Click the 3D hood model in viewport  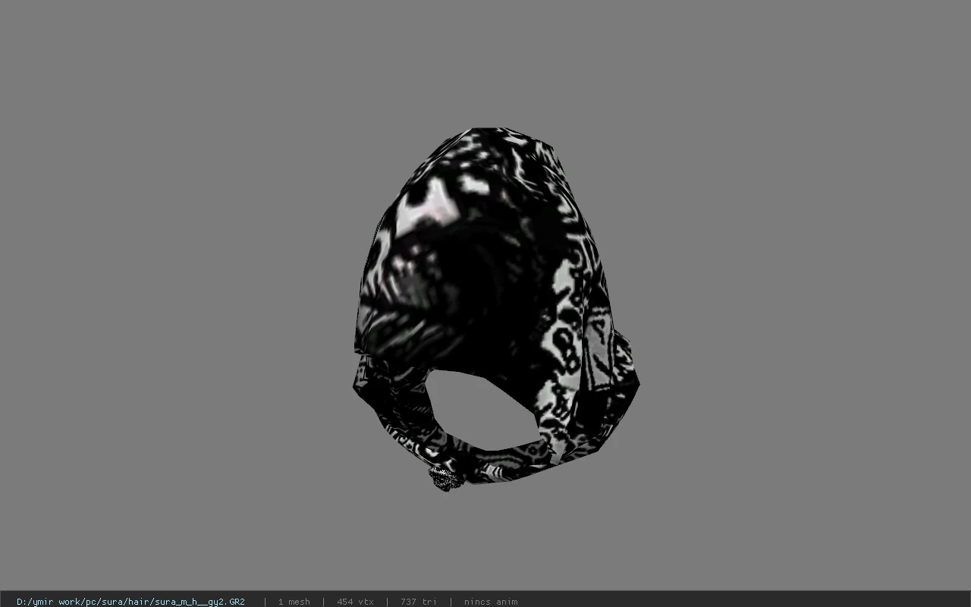click(496, 310)
